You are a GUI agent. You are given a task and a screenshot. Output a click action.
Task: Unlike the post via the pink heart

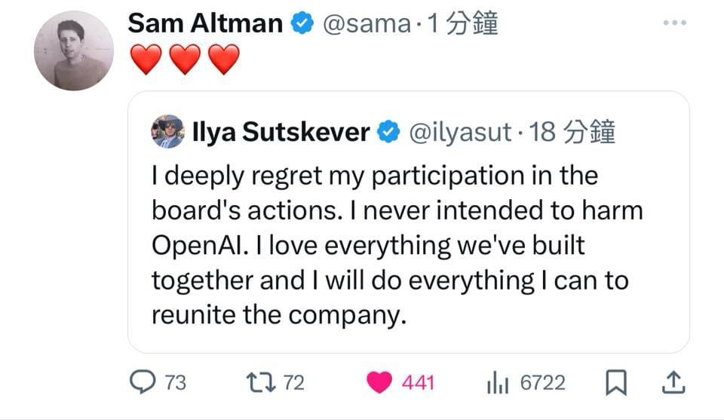(x=381, y=382)
